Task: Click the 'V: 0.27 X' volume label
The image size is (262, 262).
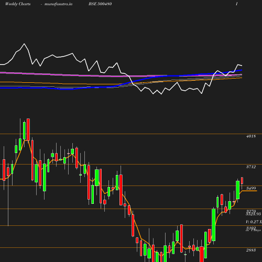Action: [x=254, y=222]
